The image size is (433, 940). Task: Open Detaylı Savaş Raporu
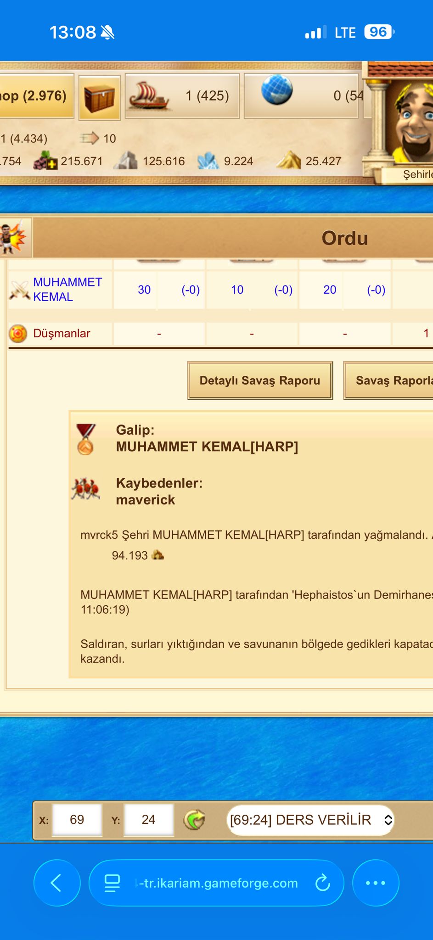point(260,380)
